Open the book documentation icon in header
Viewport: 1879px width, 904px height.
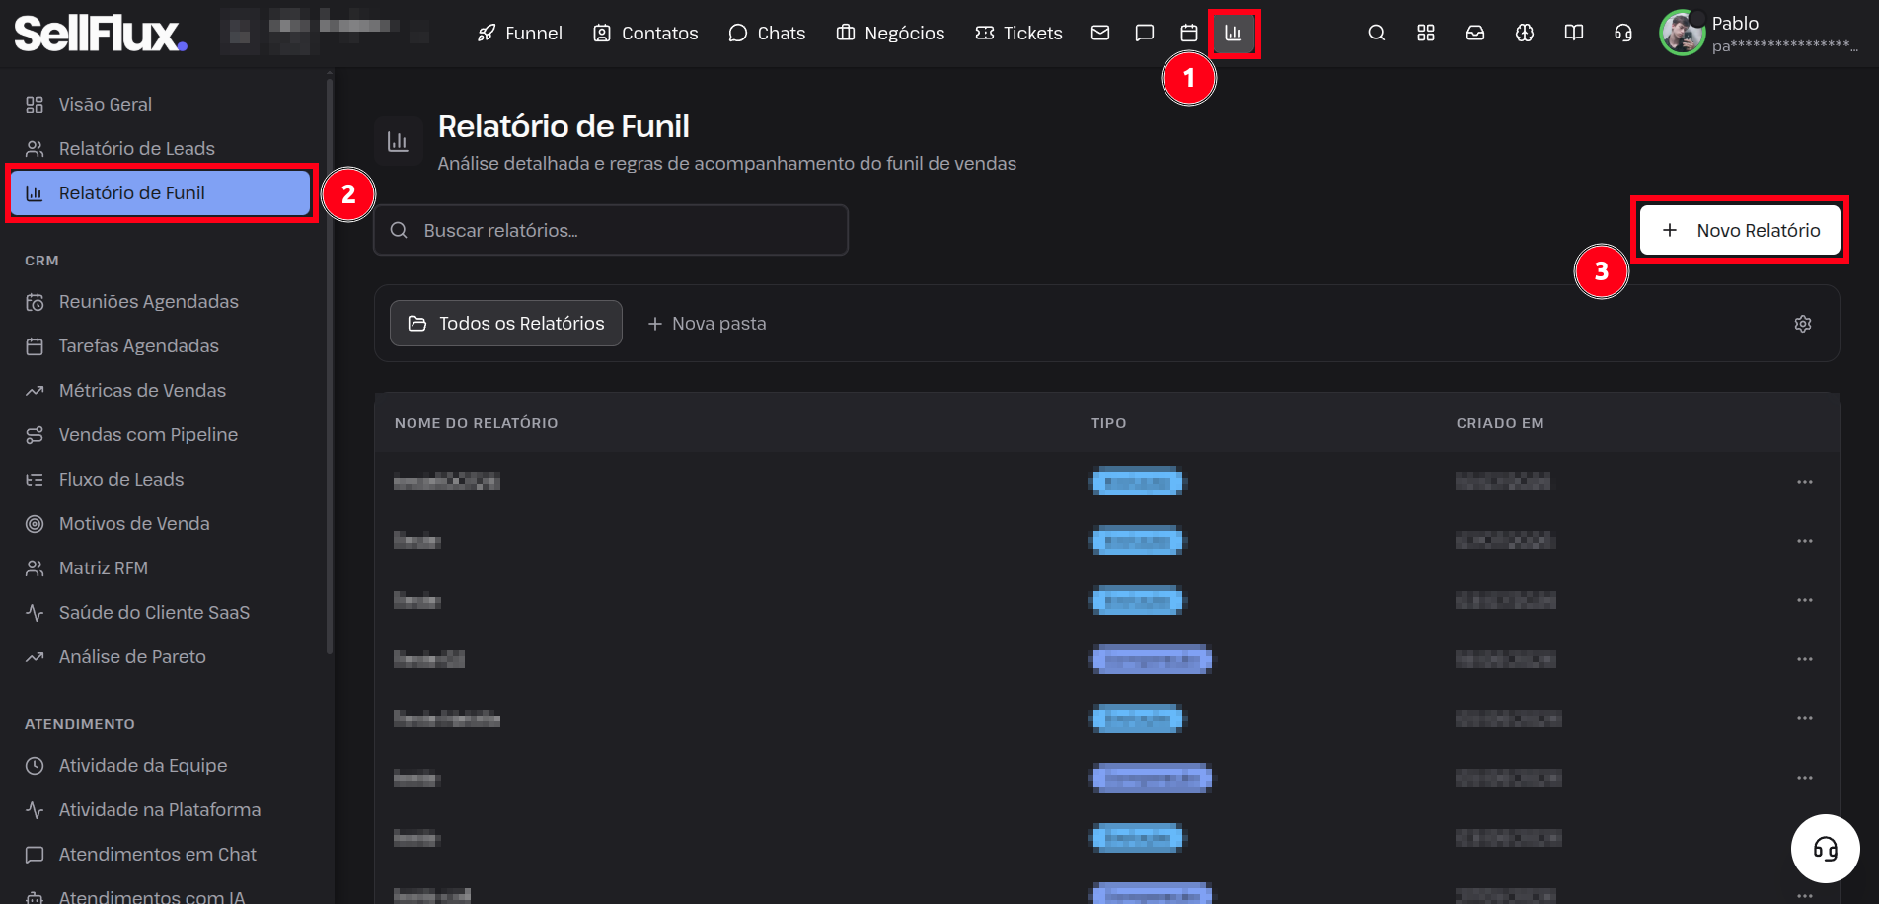(x=1574, y=34)
